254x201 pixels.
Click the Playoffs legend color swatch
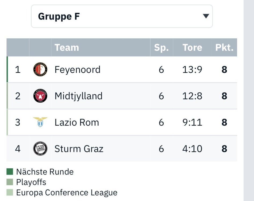click(x=10, y=182)
